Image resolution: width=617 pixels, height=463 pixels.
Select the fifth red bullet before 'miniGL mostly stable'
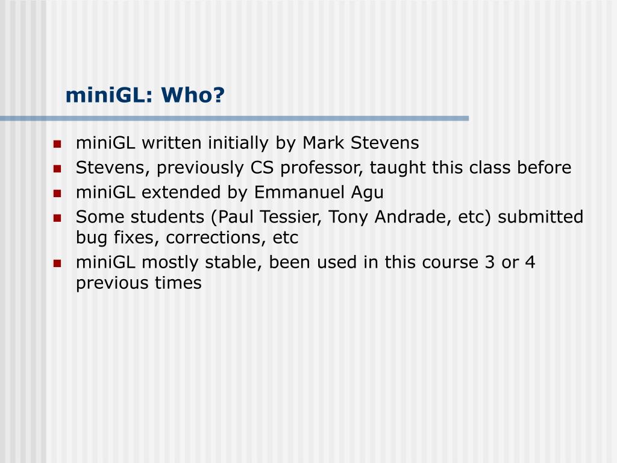pyautogui.click(x=57, y=263)
